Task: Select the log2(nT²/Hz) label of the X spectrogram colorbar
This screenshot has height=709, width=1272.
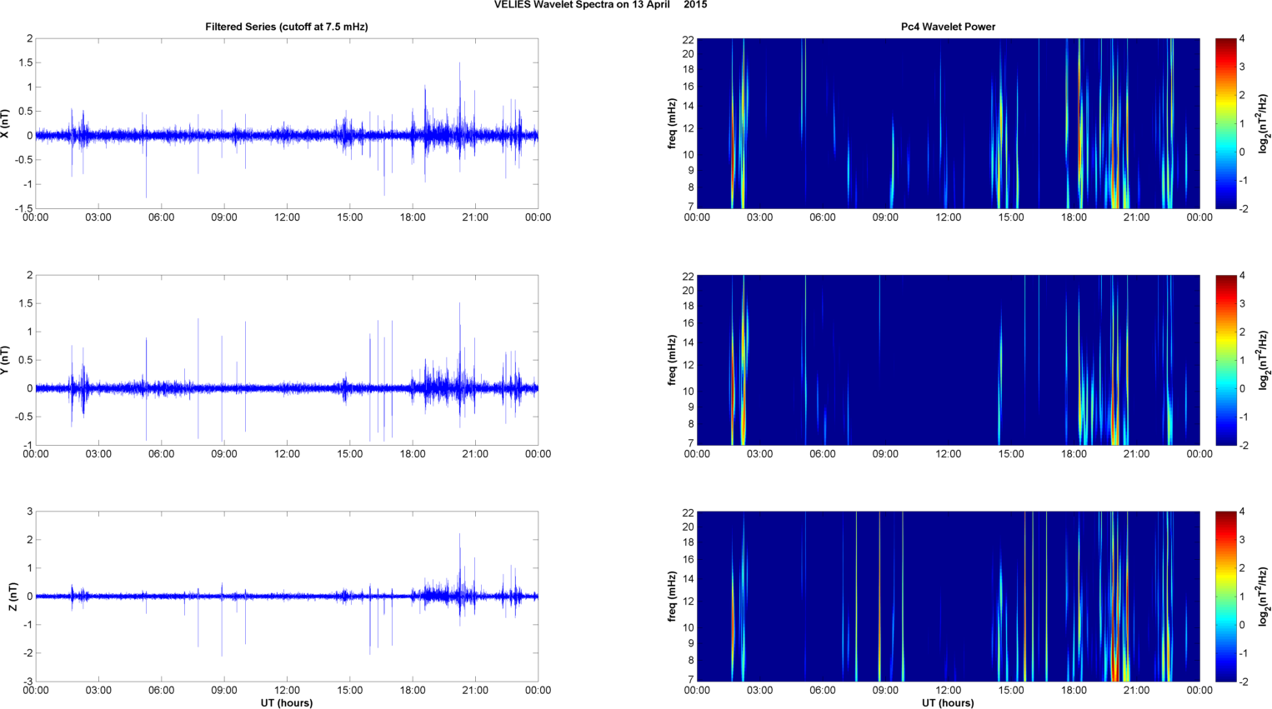Action: (x=1264, y=123)
